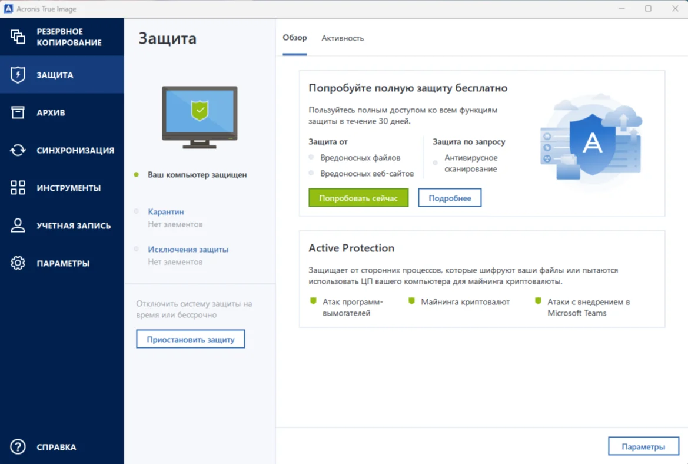Click the Защита от label
This screenshot has width=688, height=464.
tap(328, 142)
